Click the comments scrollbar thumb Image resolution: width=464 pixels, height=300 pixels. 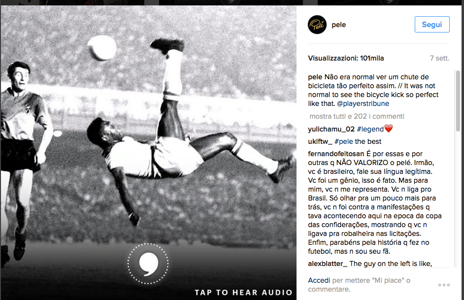pyautogui.click(x=458, y=100)
